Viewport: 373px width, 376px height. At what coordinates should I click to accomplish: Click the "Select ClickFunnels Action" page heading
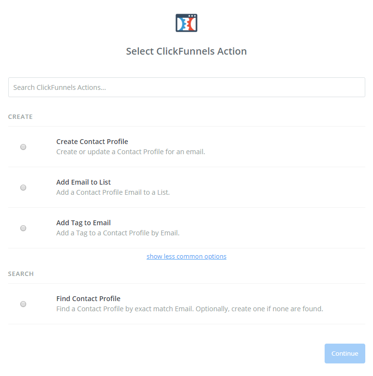[x=186, y=51]
